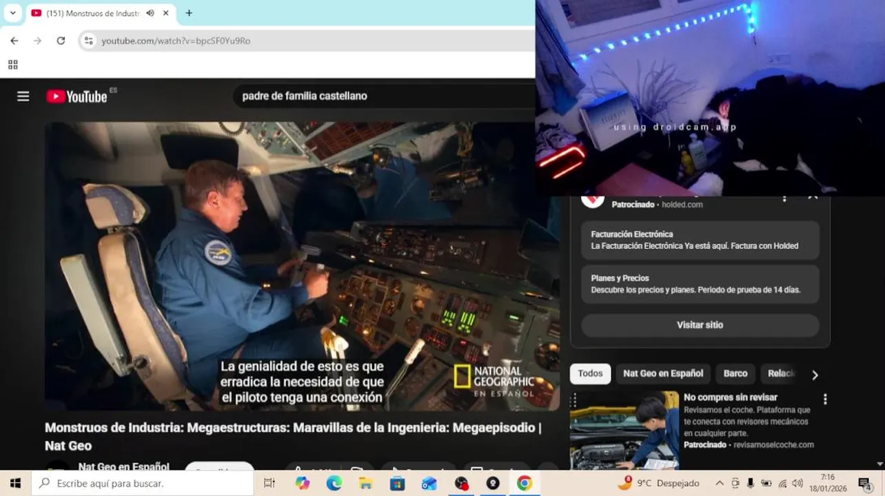Select the Barco filter chip
This screenshot has width=885, height=496.
click(x=735, y=373)
